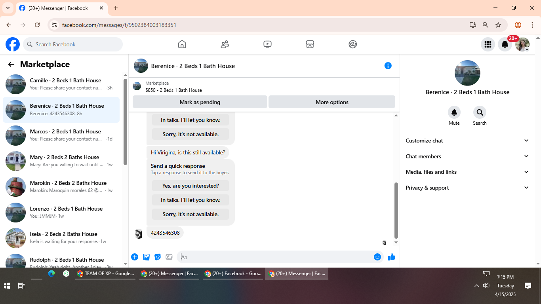Open the emoji picker in composer
This screenshot has height=304, width=541.
pyautogui.click(x=377, y=257)
